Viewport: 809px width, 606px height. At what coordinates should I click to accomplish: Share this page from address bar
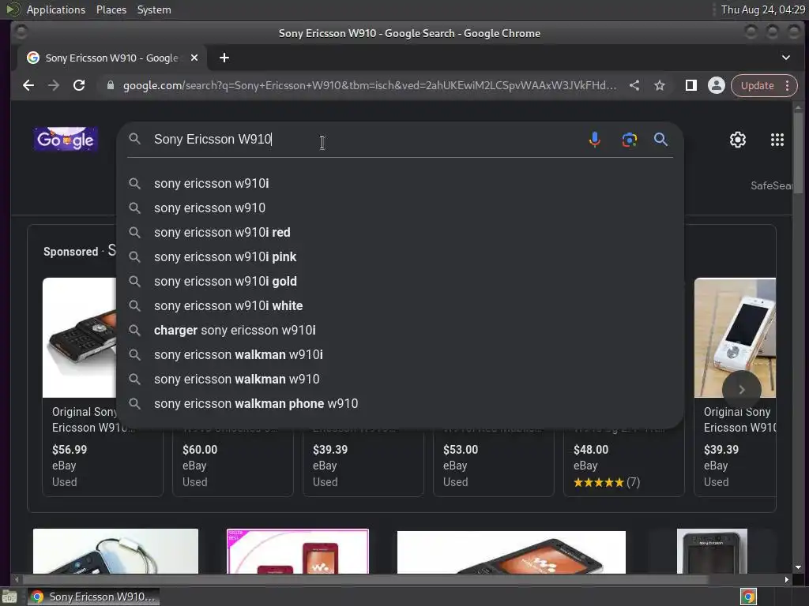click(634, 85)
